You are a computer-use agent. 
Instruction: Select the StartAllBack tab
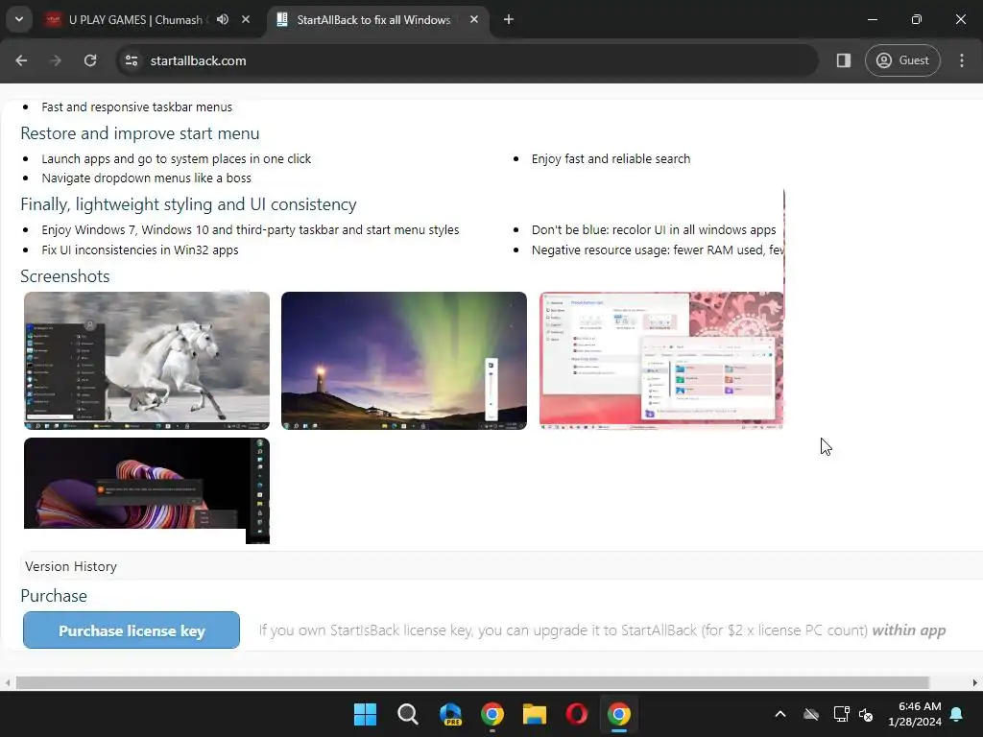click(x=373, y=19)
